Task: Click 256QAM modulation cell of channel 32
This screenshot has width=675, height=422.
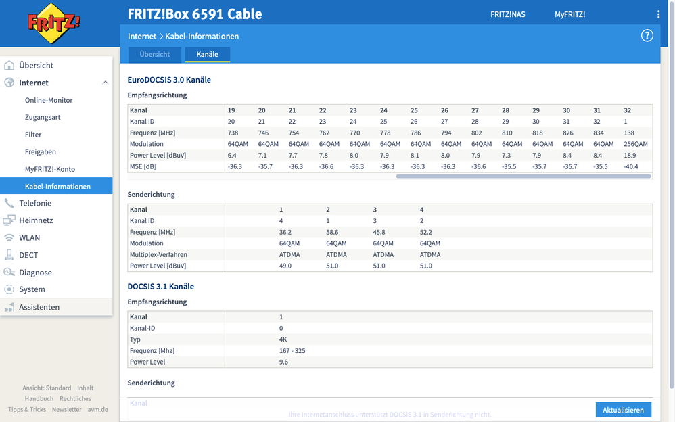Action: [635, 144]
